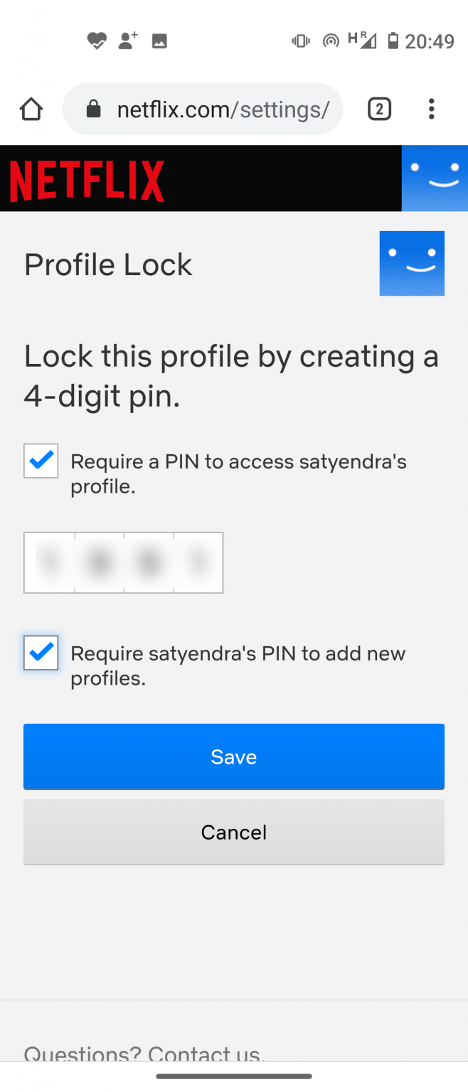Click the heart notification icon in the status bar
The image size is (468, 1092).
[x=96, y=41]
